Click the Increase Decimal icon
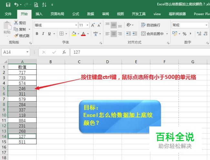This screenshot has width=210, height=160. 199,34
